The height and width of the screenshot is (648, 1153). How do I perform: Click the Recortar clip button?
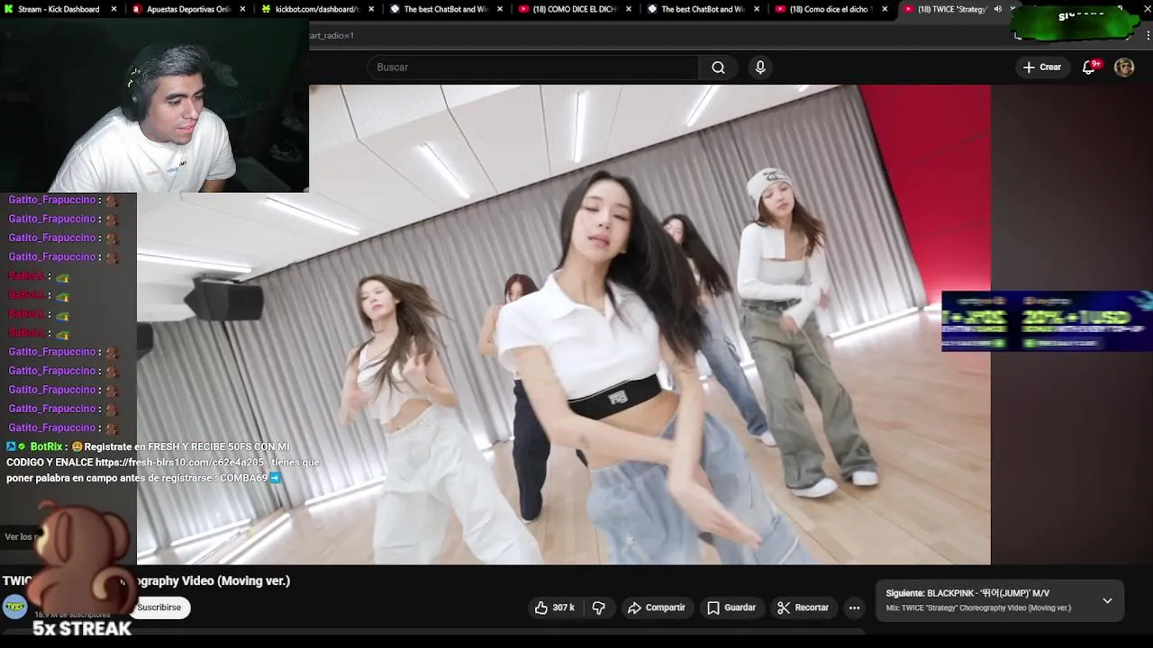click(803, 607)
